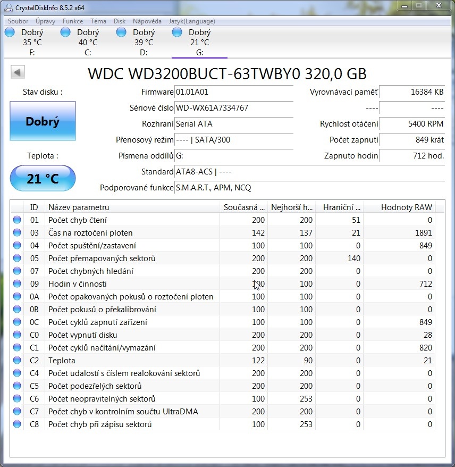Select drive F: status orb
Image resolution: width=455 pixels, height=467 pixels.
pyautogui.click(x=10, y=32)
